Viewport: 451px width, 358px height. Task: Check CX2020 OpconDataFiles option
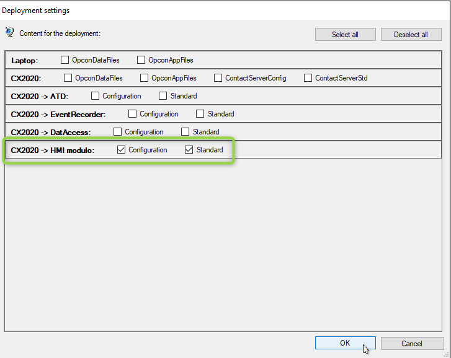point(68,78)
